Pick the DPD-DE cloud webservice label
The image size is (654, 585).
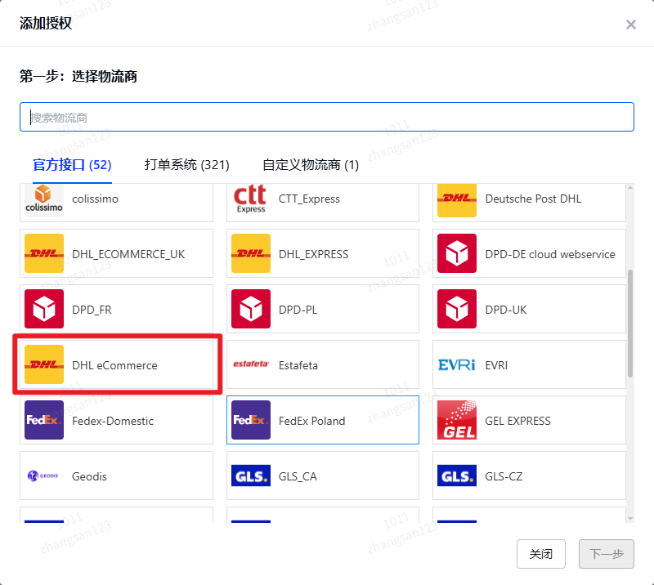tap(550, 254)
